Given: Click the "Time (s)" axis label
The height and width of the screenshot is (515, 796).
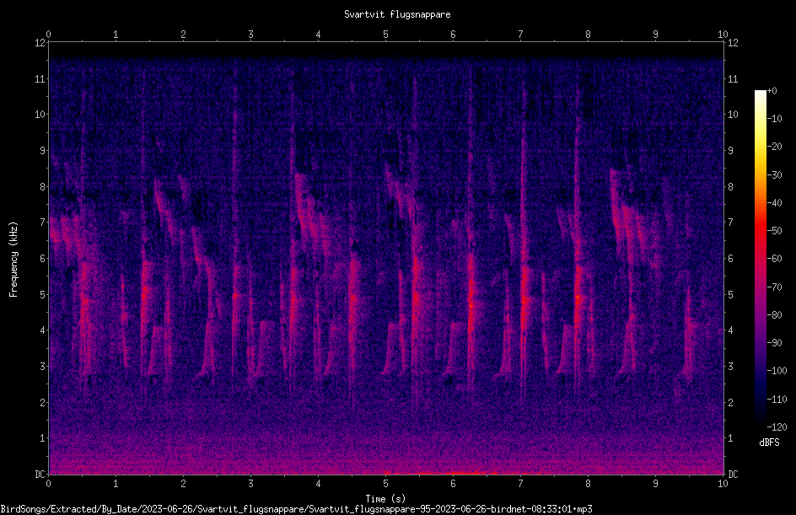Looking at the screenshot, I should 385,499.
